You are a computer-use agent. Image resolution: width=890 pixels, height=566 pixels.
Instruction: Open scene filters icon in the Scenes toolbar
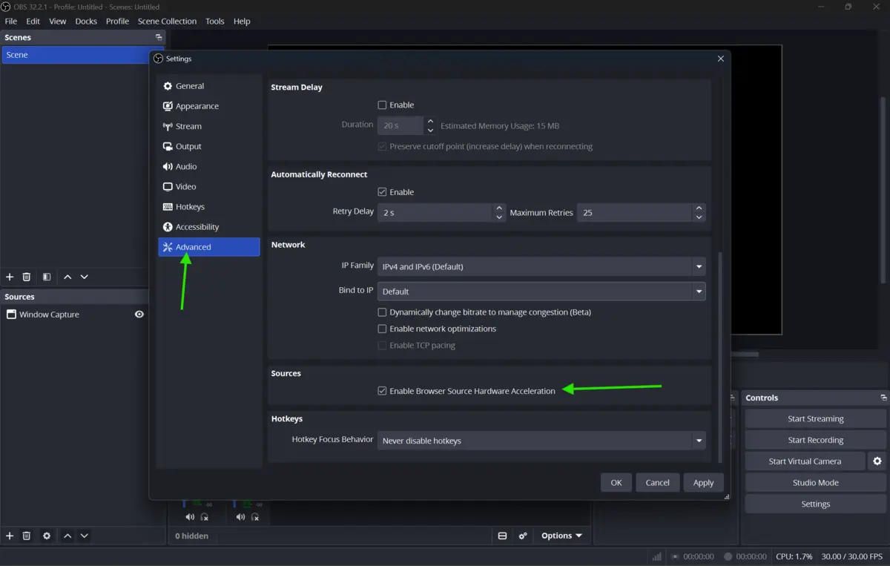click(x=47, y=277)
